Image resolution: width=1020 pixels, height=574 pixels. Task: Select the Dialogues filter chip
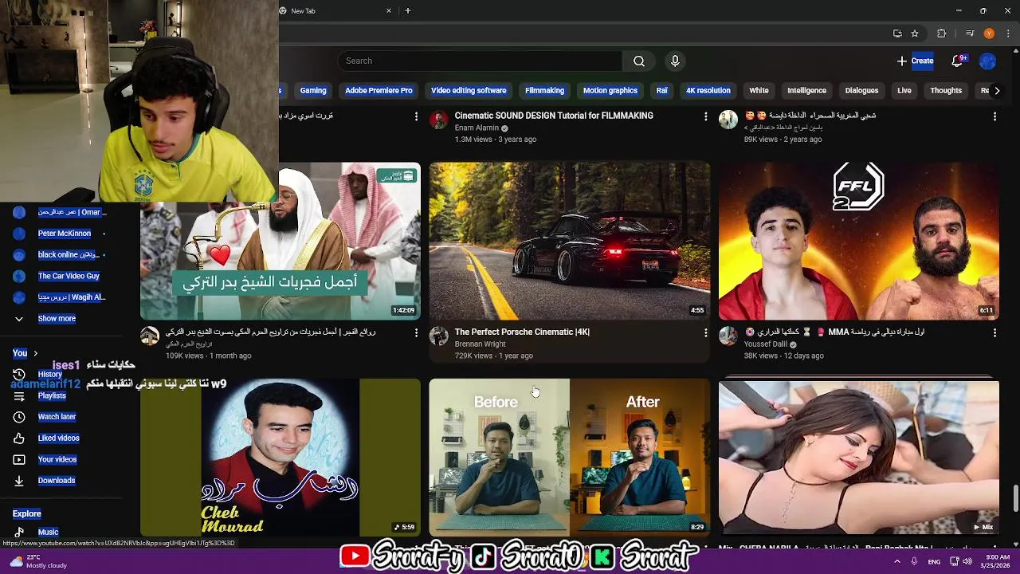coord(861,91)
